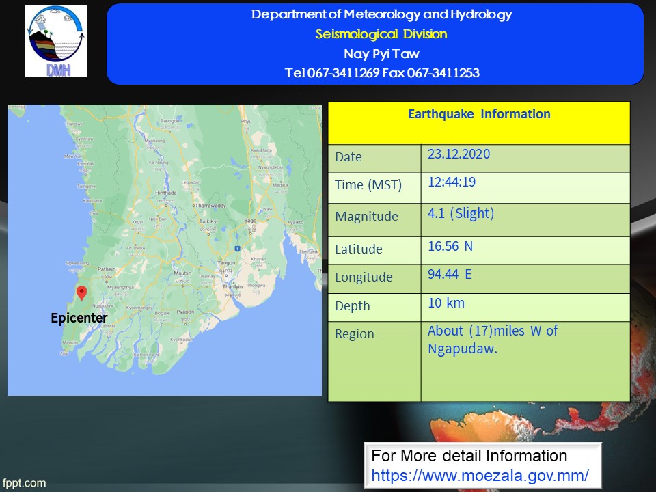
Task: Click the 'Longitude' label cell
Action: (374, 279)
